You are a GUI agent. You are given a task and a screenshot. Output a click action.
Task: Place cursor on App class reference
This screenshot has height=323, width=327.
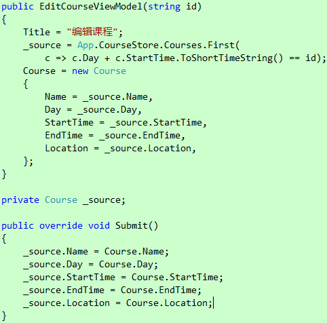click(85, 45)
